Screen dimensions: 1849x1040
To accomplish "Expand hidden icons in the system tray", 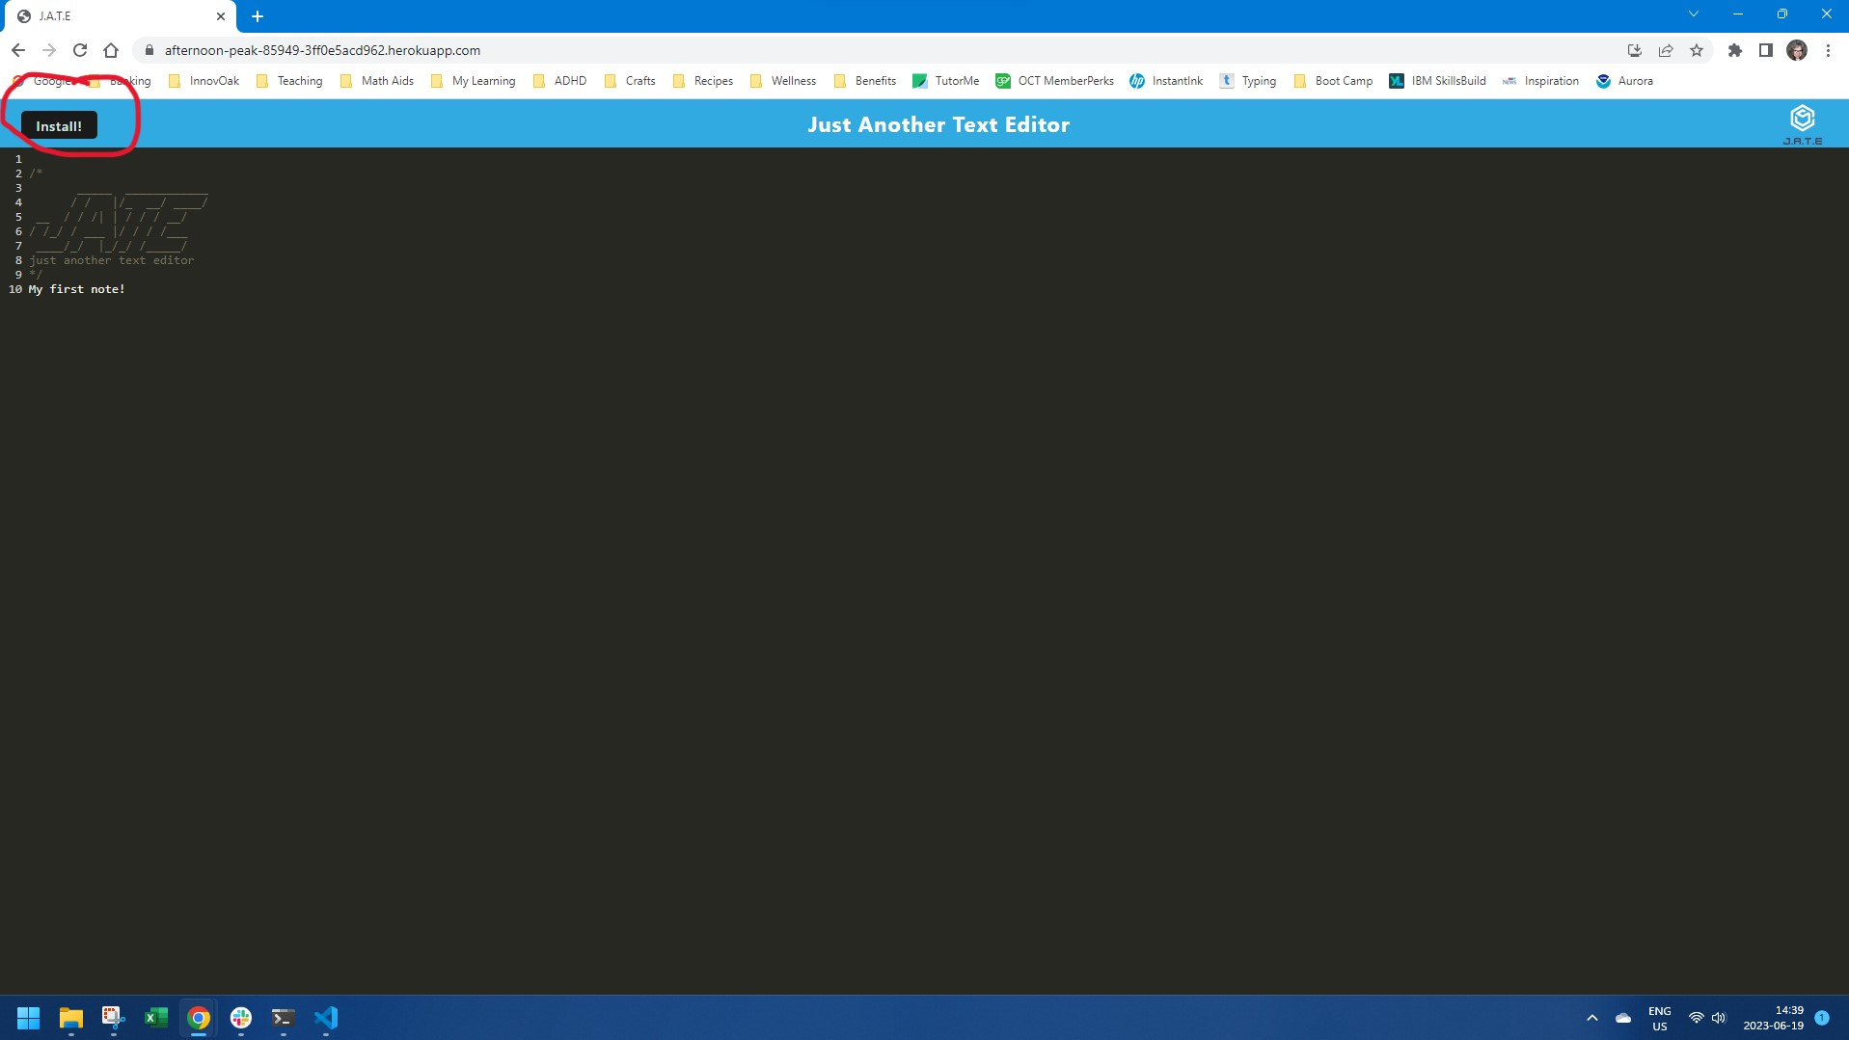I will 1591,1017.
